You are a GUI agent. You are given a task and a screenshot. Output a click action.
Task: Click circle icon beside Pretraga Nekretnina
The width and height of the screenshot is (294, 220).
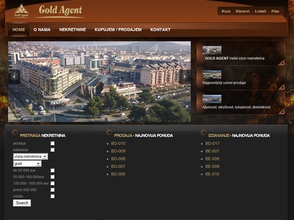coord(15,133)
